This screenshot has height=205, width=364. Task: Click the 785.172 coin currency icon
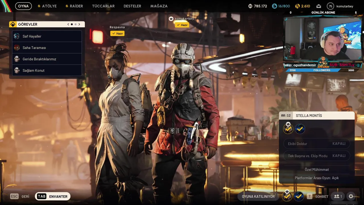point(250,6)
